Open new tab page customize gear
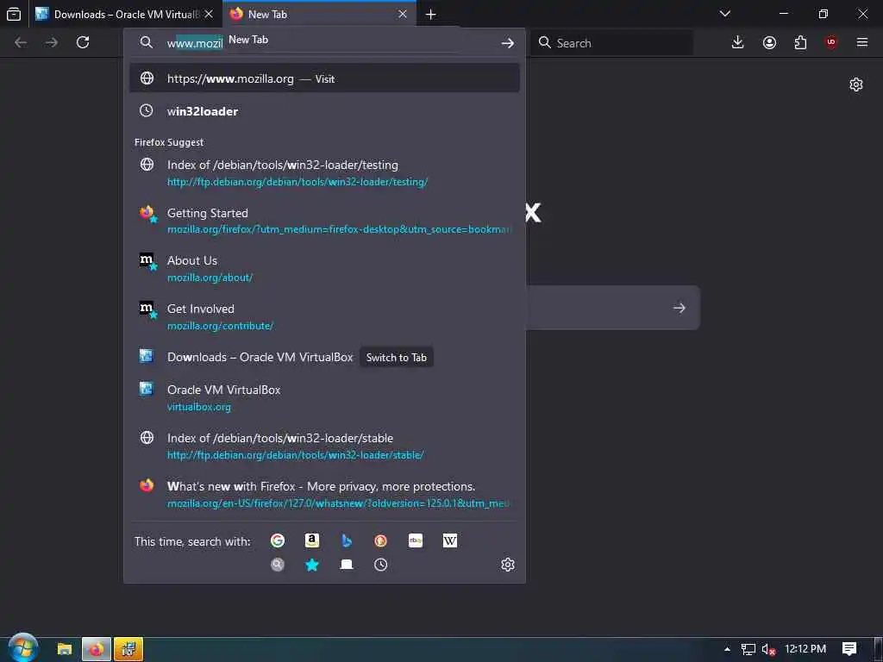 coord(856,84)
